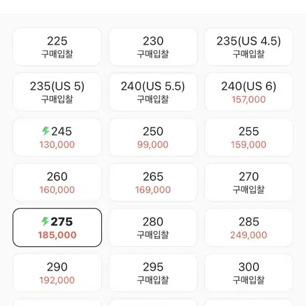The width and height of the screenshot is (306, 306).
Task: Select size 240(US 5.5) bid option
Action: pyautogui.click(x=153, y=92)
